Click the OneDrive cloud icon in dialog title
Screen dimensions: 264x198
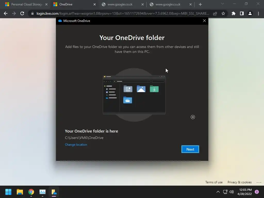(60, 21)
